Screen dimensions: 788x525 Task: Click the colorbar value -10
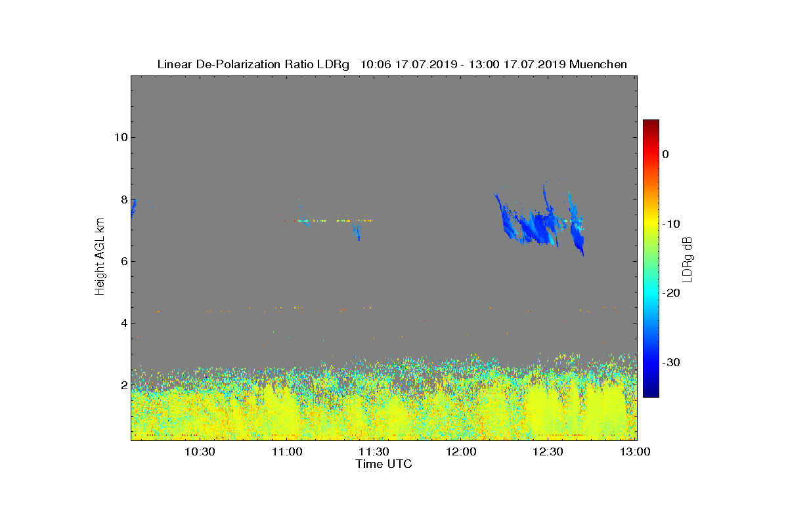[x=670, y=224]
